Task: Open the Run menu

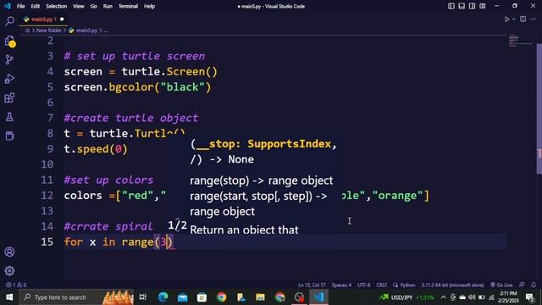Action: point(108,6)
